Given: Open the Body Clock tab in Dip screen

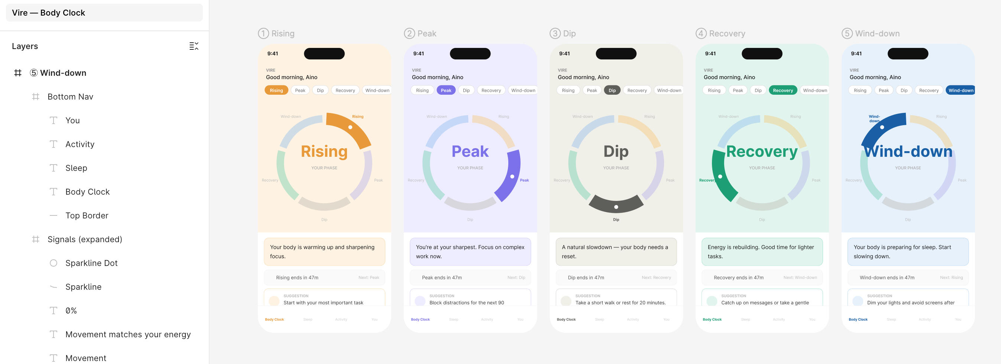Looking at the screenshot, I should point(566,319).
